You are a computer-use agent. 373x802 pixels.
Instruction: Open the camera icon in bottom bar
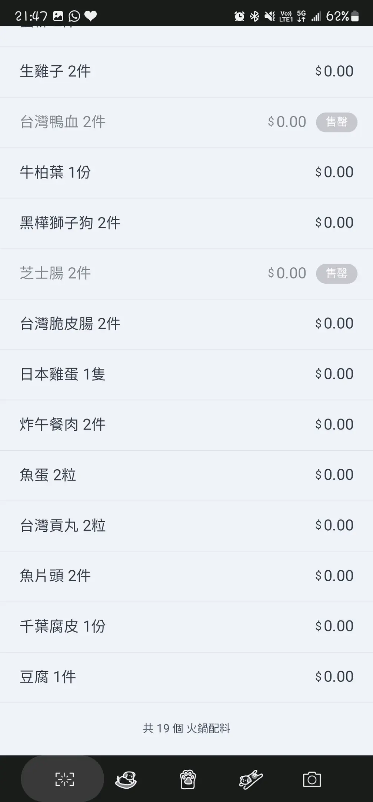pyautogui.click(x=312, y=779)
